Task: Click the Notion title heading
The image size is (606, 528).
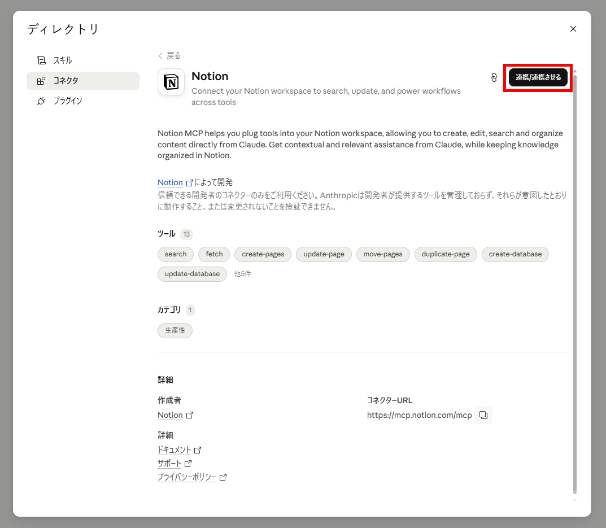Action: tap(210, 77)
